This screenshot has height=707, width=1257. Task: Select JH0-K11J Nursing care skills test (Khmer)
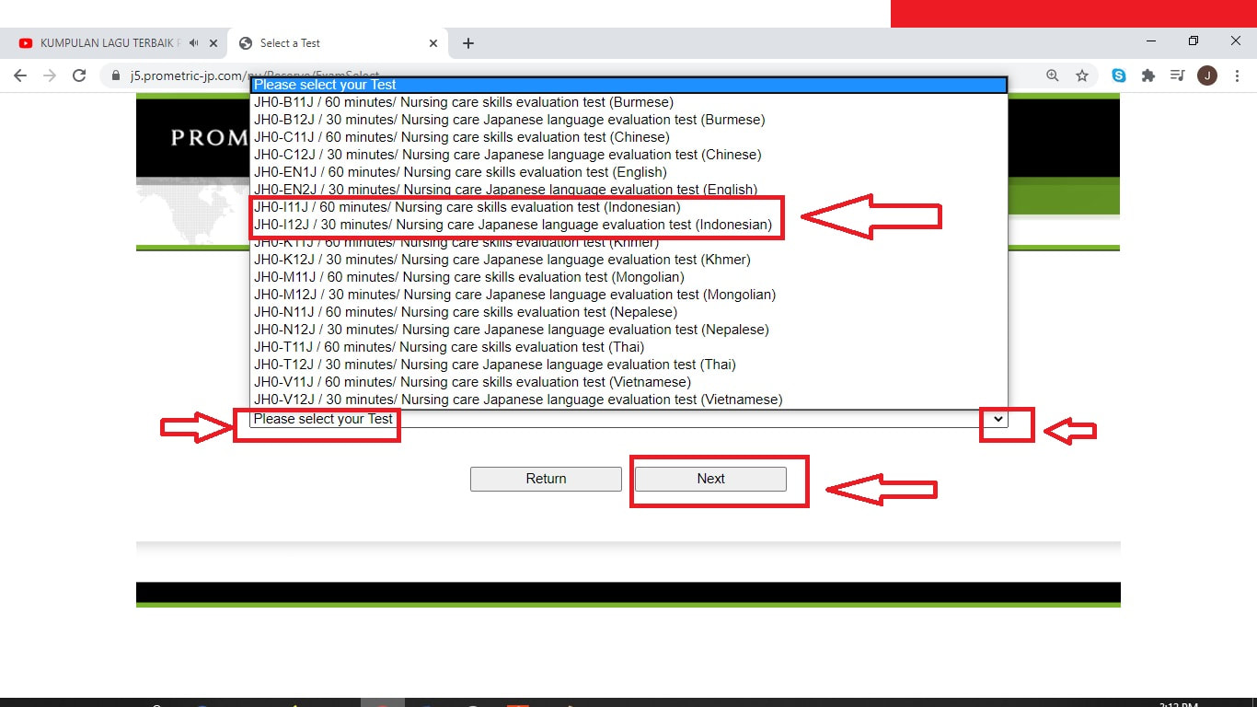coord(629,243)
